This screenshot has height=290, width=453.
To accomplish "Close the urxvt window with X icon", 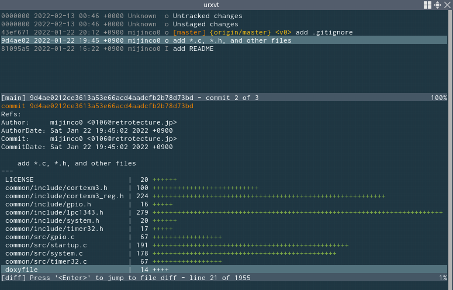I will click(447, 5).
